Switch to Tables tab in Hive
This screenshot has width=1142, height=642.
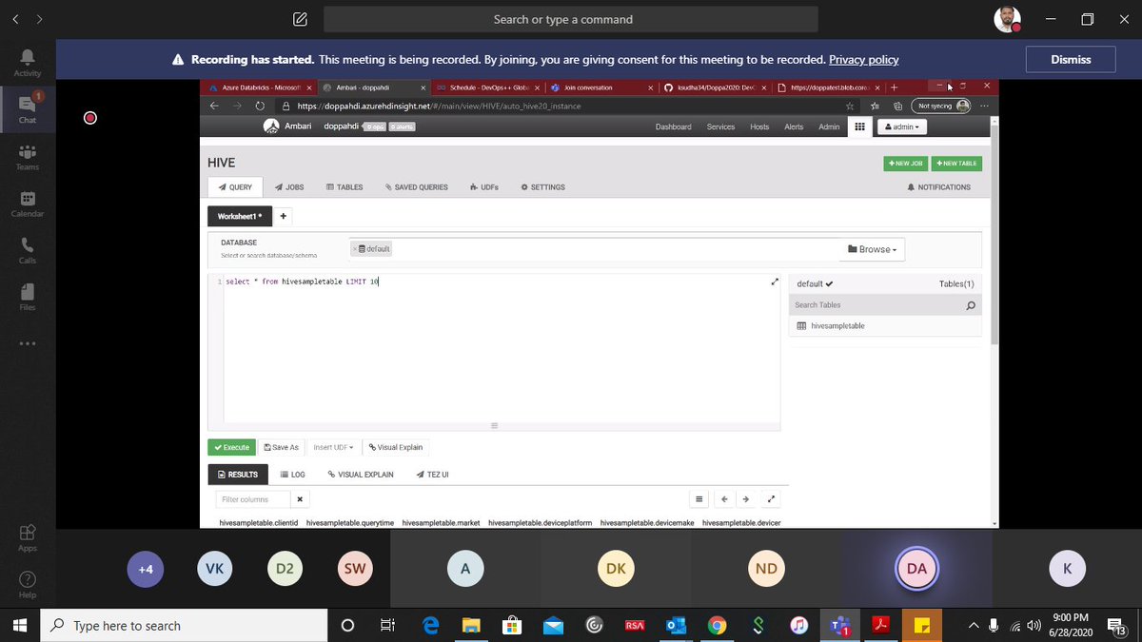[345, 187]
